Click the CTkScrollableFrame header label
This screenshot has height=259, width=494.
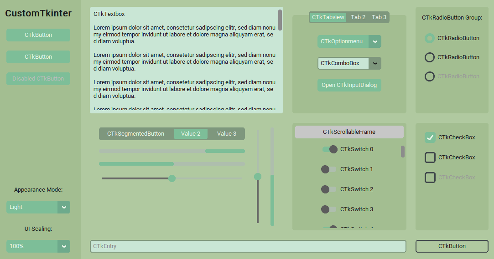tap(349, 132)
